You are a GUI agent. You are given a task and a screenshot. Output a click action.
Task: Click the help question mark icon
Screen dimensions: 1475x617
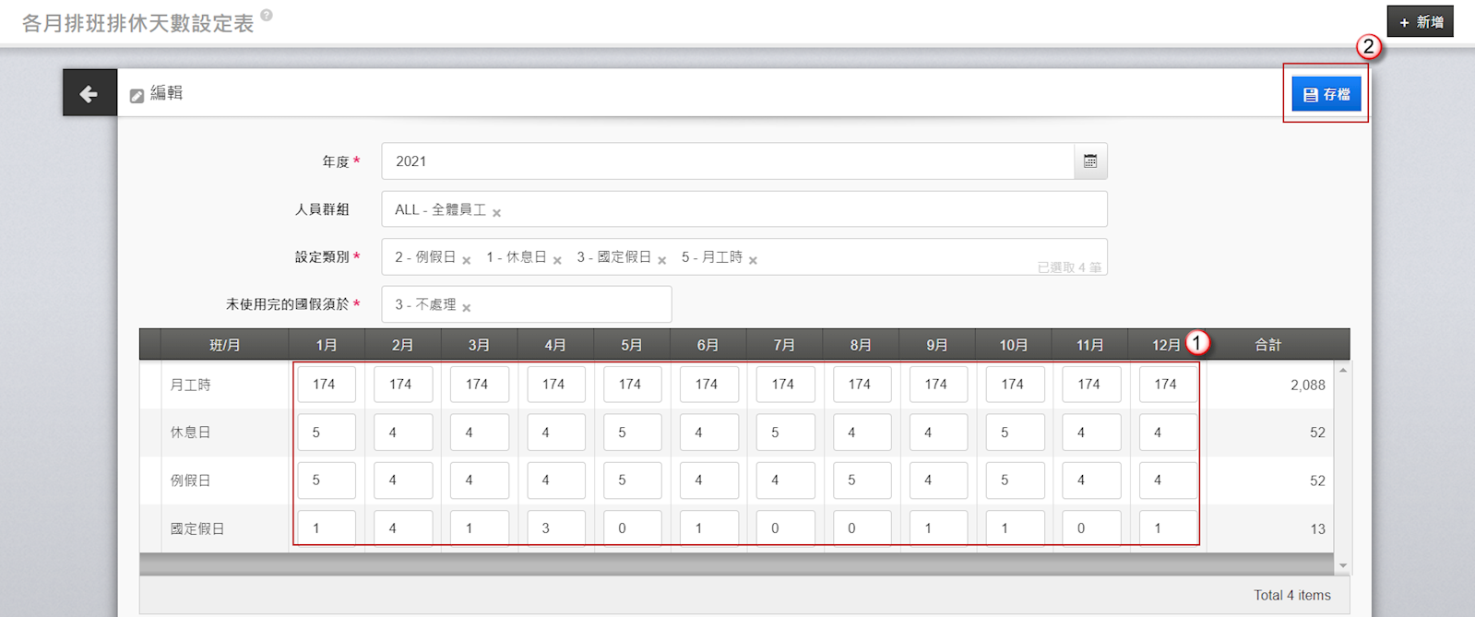267,15
